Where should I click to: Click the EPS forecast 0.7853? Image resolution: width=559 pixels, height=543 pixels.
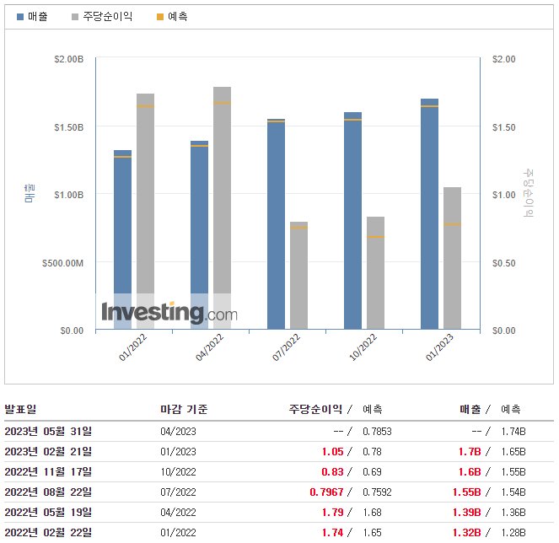pyautogui.click(x=377, y=432)
